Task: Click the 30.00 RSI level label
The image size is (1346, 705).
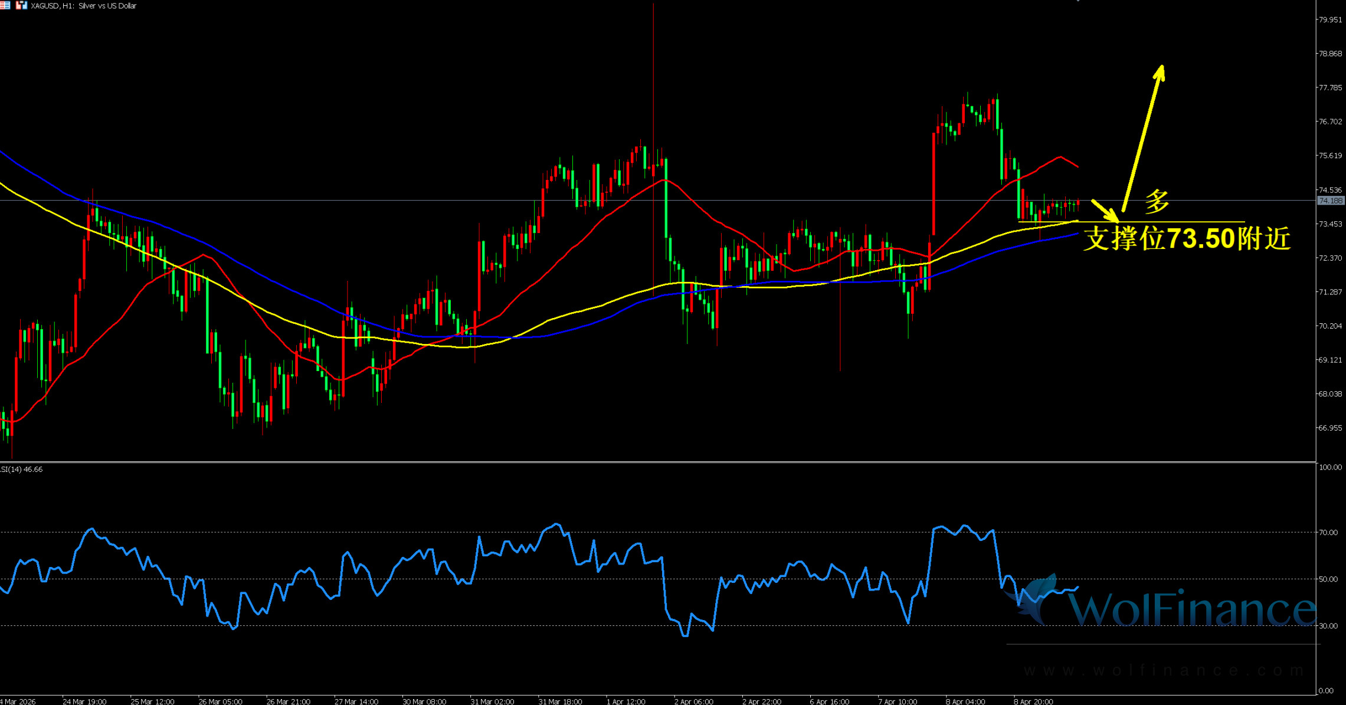Action: [x=1328, y=626]
